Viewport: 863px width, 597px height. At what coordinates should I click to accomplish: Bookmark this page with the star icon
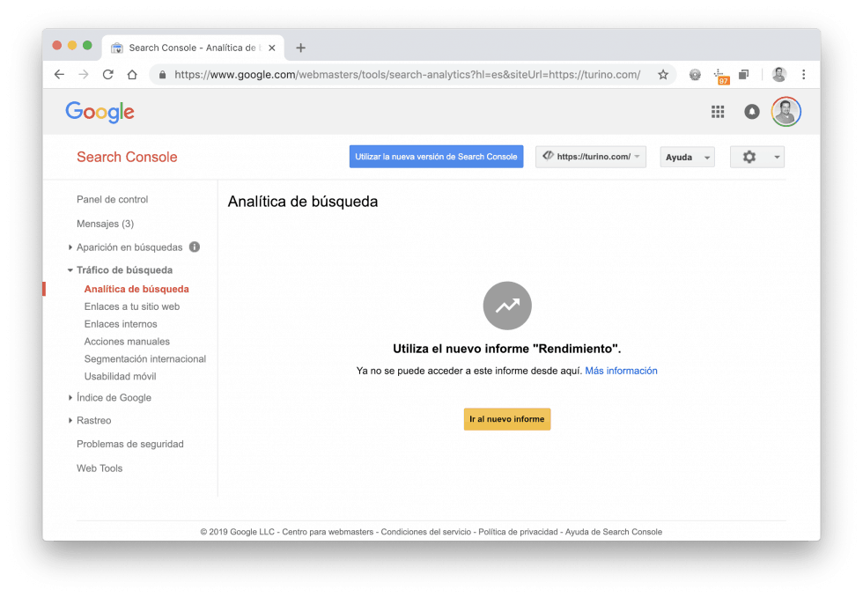click(x=662, y=74)
